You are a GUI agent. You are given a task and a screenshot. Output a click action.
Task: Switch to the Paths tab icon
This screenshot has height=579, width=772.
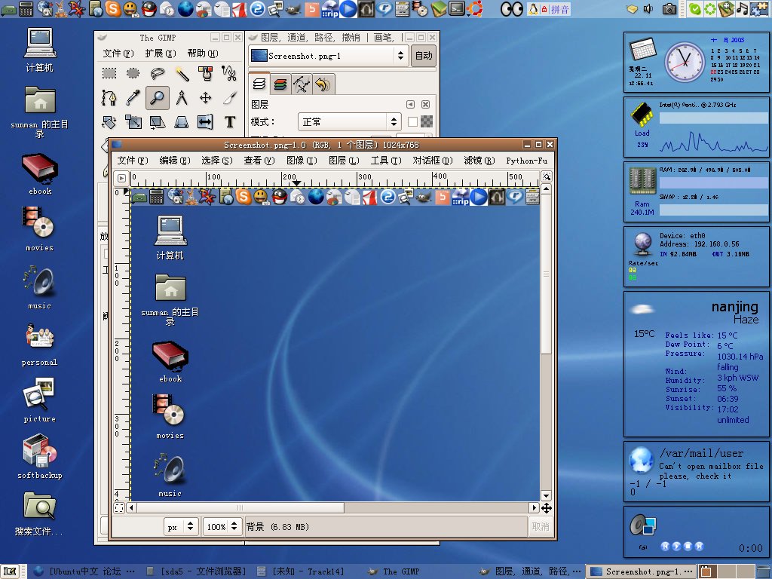302,84
